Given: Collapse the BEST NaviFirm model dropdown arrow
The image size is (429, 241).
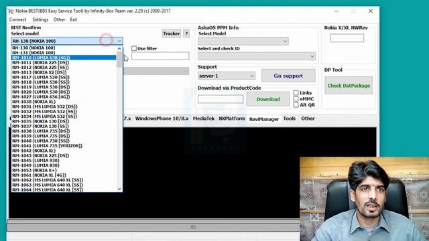Looking at the screenshot, I should coord(119,41).
